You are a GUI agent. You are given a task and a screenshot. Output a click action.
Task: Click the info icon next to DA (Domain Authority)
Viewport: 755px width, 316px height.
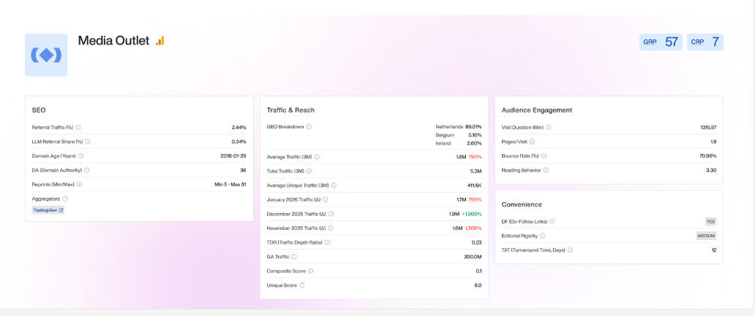[x=86, y=170]
